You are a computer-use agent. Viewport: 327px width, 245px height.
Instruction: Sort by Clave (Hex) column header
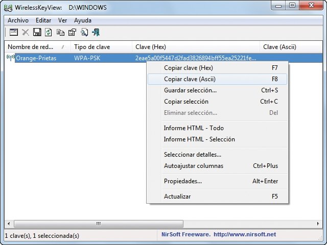pyautogui.click(x=196, y=47)
